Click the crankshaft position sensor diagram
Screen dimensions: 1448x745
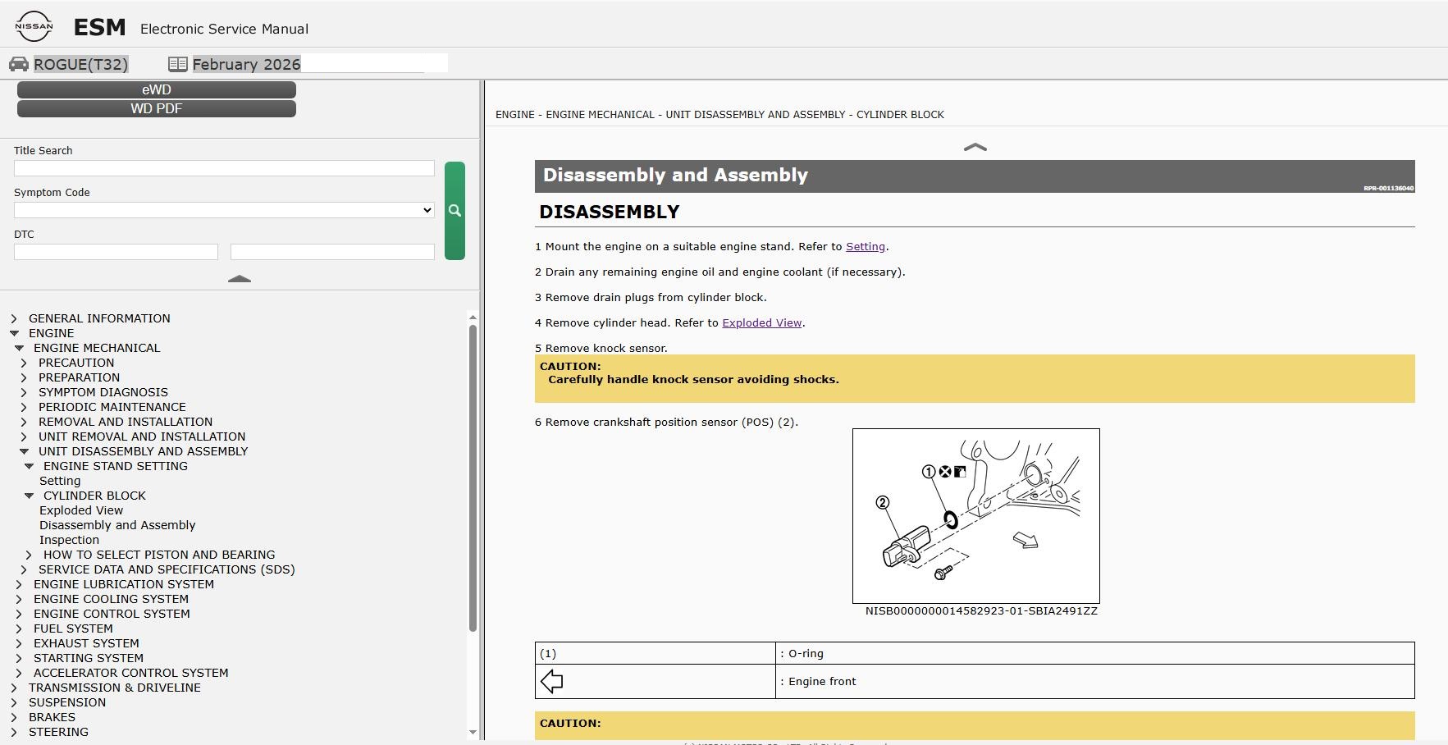pyautogui.click(x=976, y=516)
